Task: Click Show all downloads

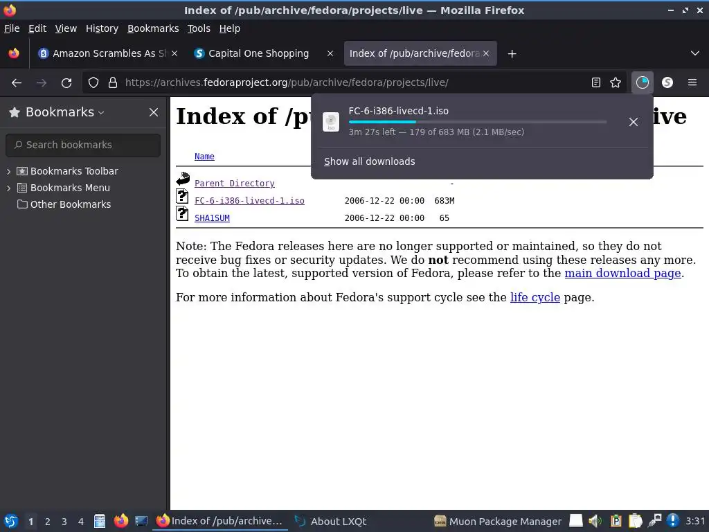Action: (x=370, y=161)
